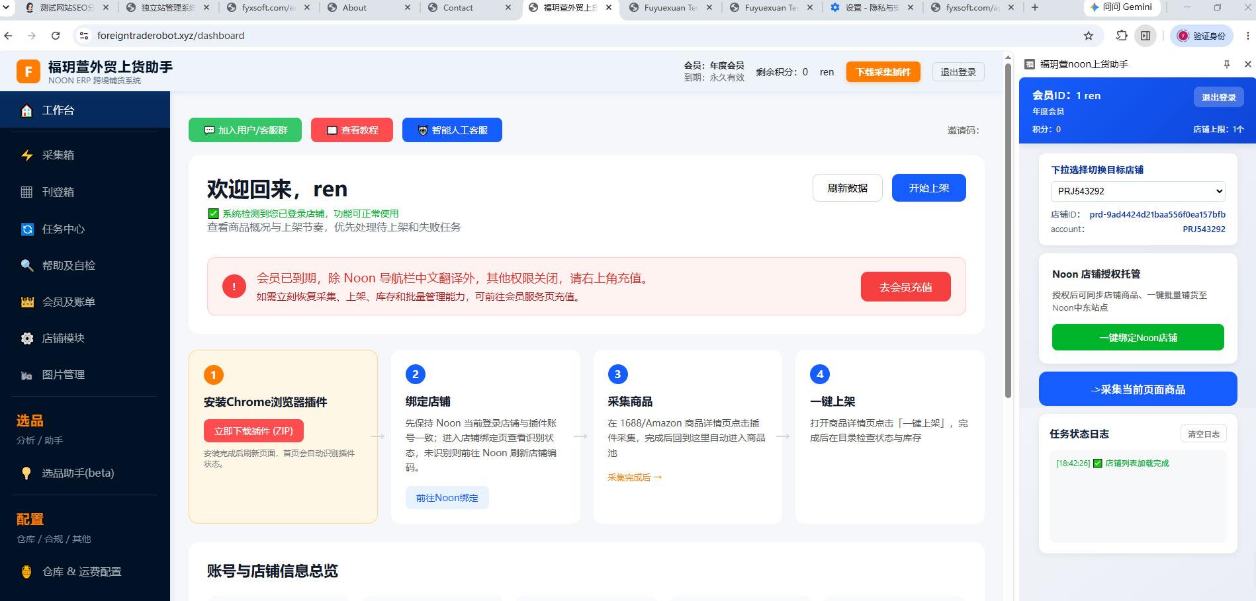Click the 采集完成后 → link

pyautogui.click(x=635, y=477)
